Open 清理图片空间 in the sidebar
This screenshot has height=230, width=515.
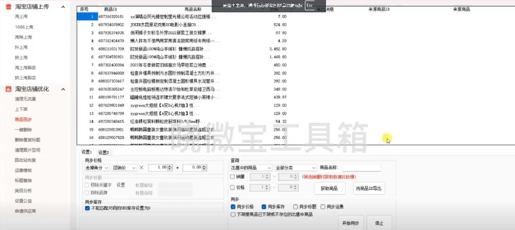pyautogui.click(x=28, y=150)
